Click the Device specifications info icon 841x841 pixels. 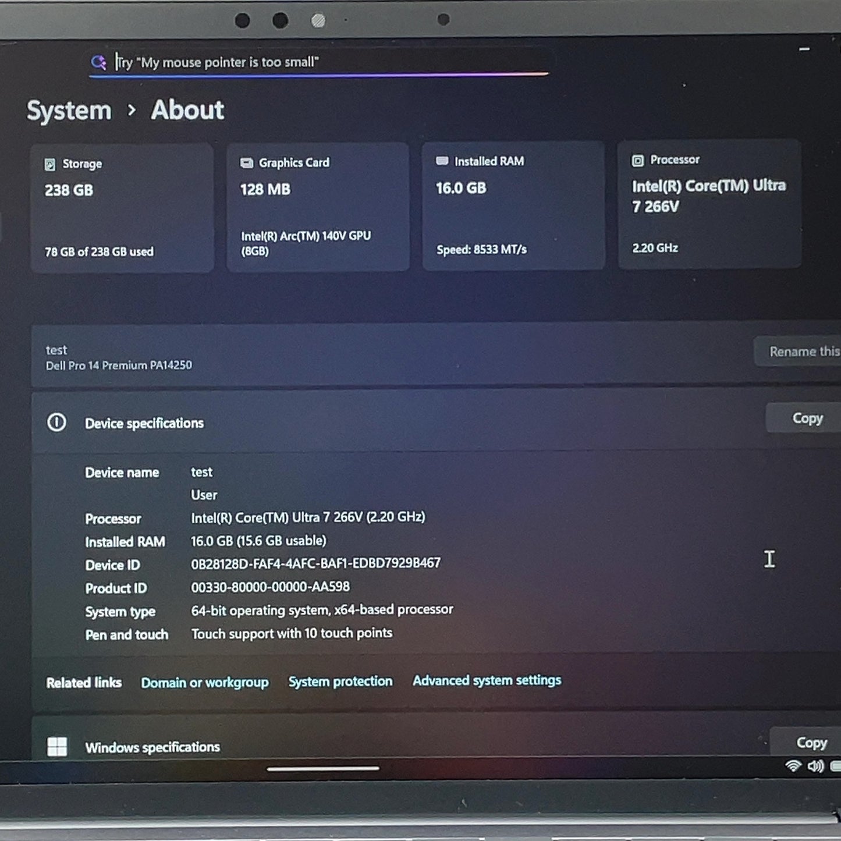(56, 423)
